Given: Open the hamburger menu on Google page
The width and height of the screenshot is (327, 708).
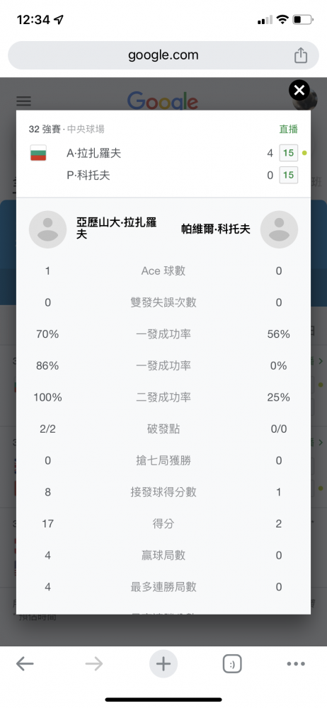Looking at the screenshot, I should (23, 101).
